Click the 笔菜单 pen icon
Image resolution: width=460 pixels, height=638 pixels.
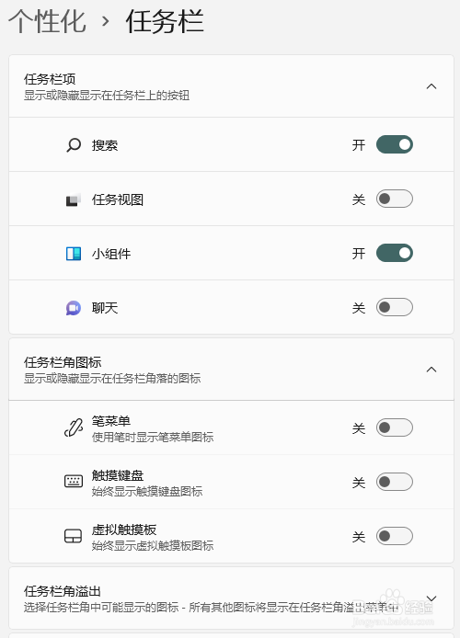pos(74,428)
